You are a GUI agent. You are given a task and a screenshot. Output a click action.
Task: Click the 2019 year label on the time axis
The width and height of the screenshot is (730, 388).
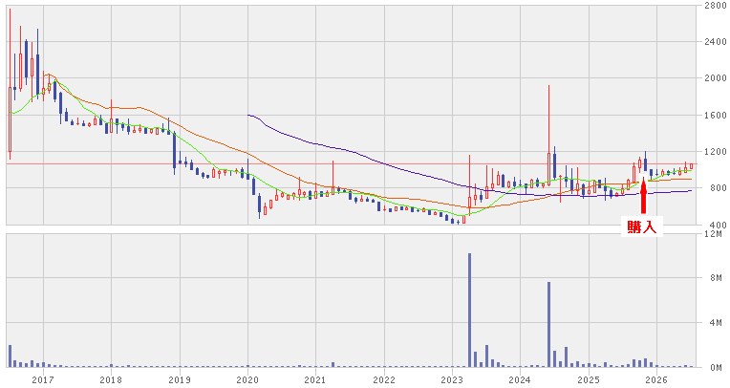(180, 380)
